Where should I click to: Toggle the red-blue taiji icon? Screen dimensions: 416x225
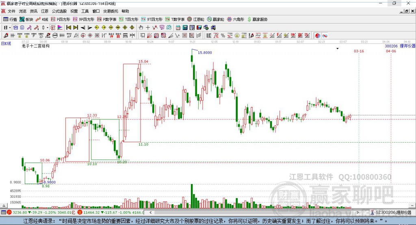pyautogui.click(x=318, y=36)
